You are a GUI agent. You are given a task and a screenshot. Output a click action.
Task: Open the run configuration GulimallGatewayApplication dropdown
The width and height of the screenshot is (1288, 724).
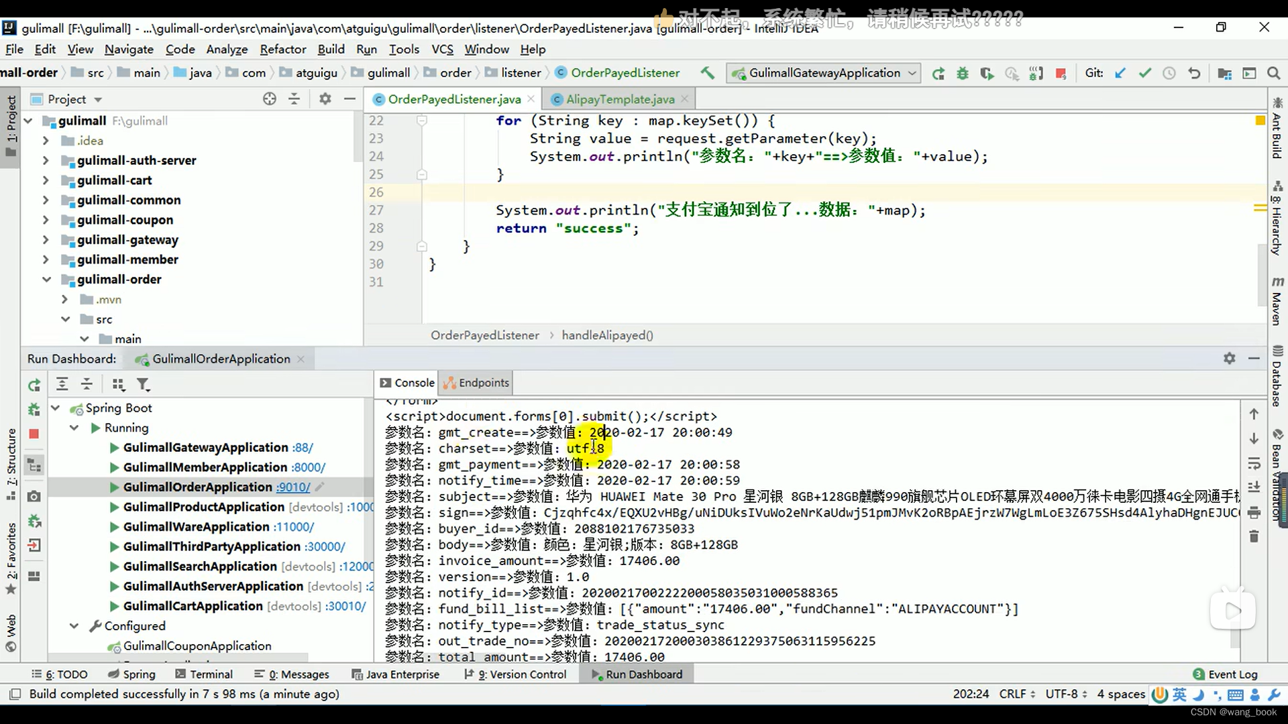click(x=824, y=73)
